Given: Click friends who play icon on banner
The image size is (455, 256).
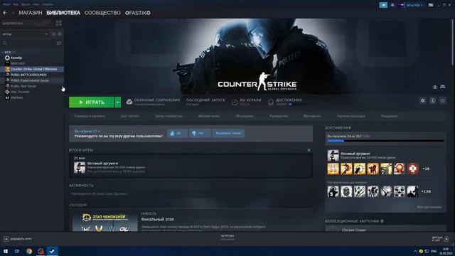Looking at the screenshot, I should [x=434, y=87].
